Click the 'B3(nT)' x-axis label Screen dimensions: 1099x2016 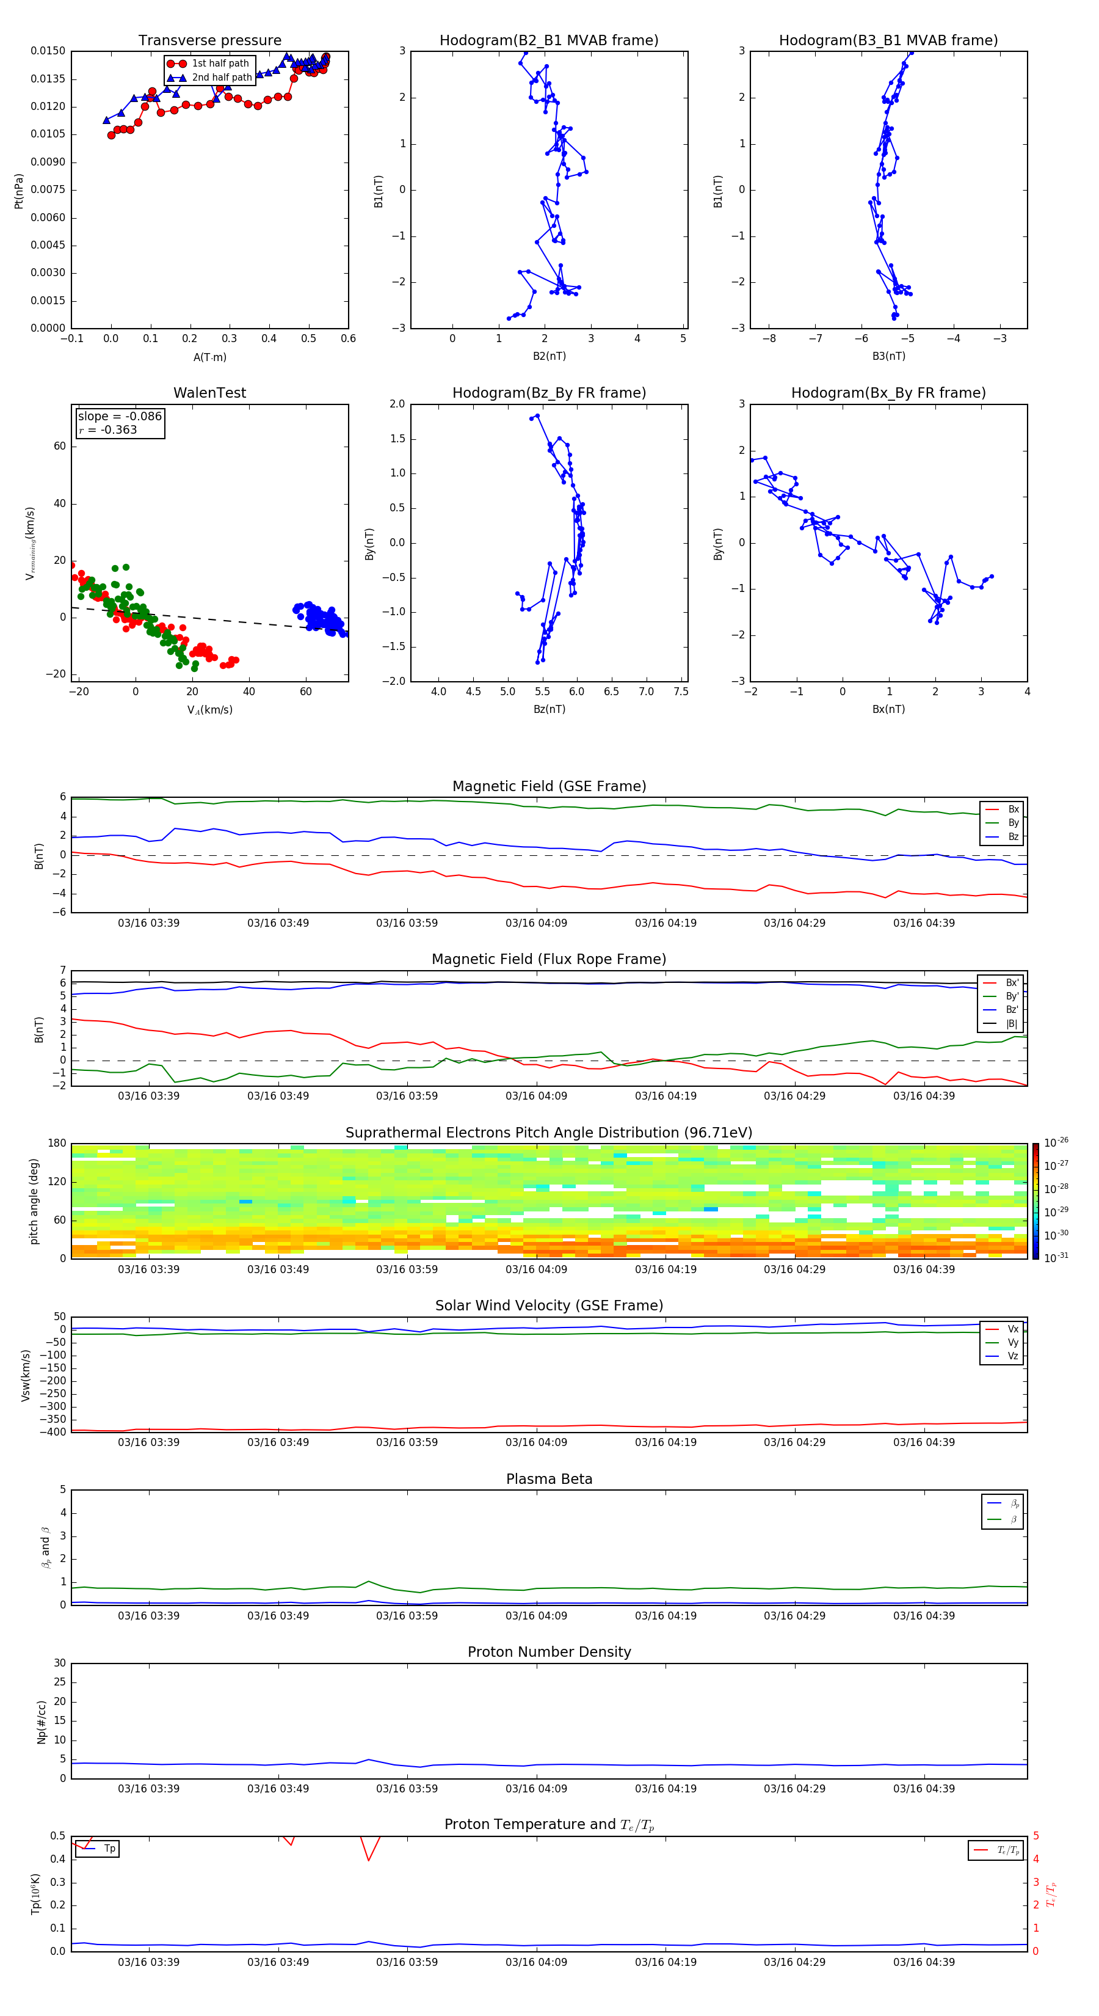click(888, 356)
